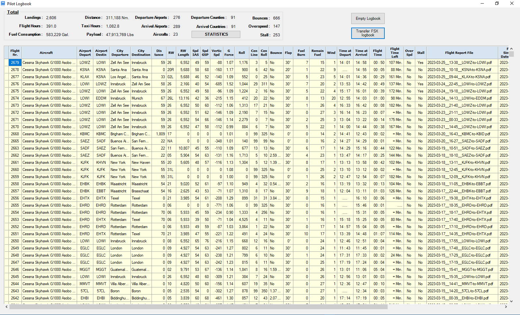Click New Haven destination cell

pos(141,163)
